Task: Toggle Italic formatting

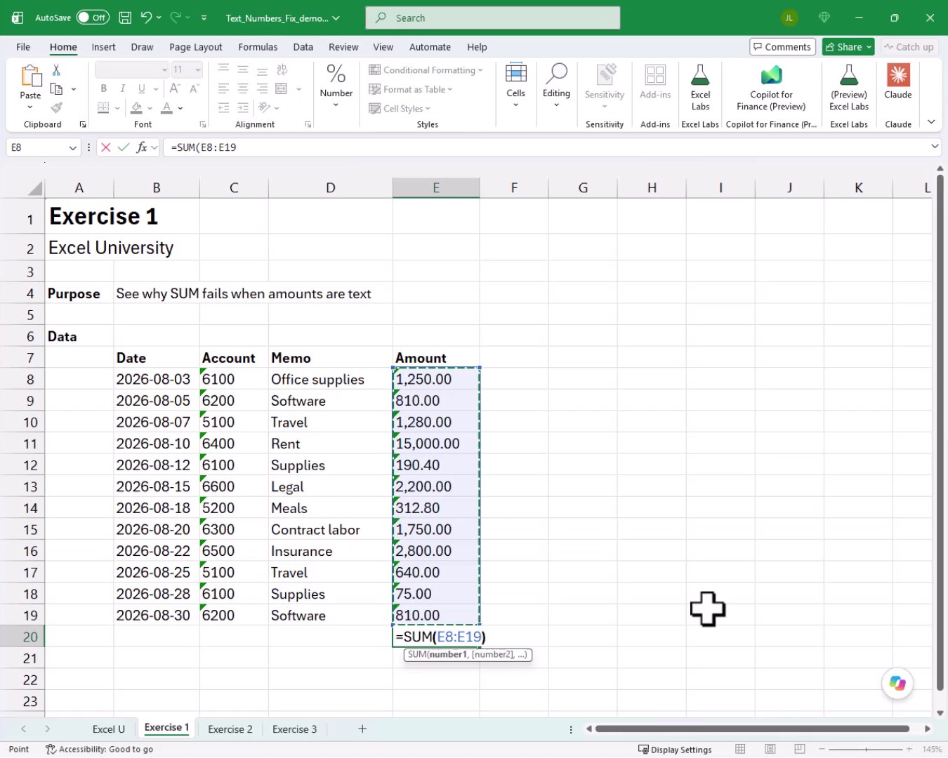Action: [123, 88]
